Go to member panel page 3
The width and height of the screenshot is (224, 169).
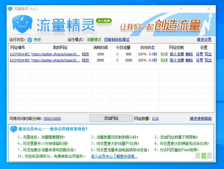click(209, 156)
